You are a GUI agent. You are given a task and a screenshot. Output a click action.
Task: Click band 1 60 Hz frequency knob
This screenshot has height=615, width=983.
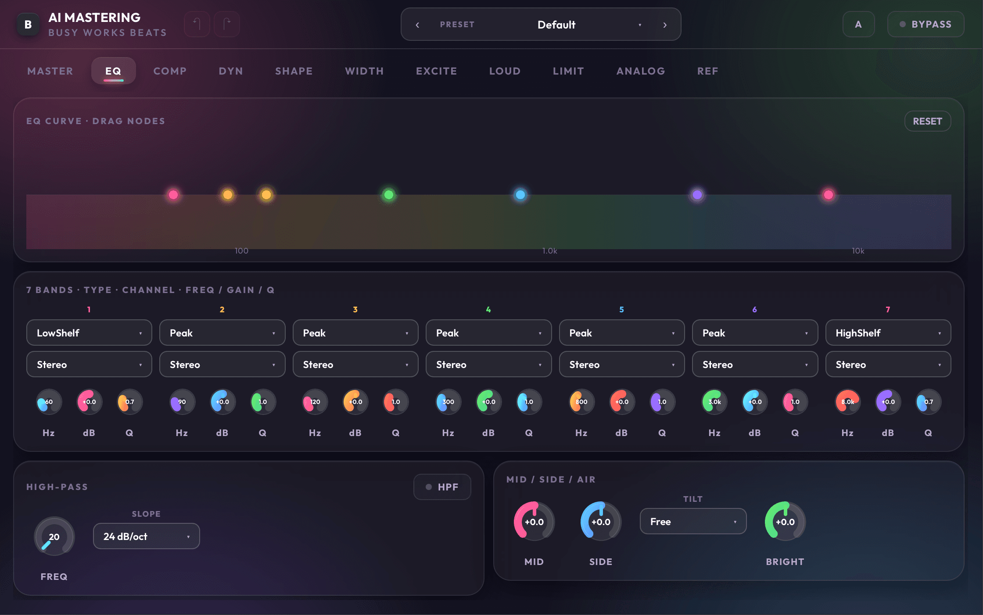pos(49,402)
